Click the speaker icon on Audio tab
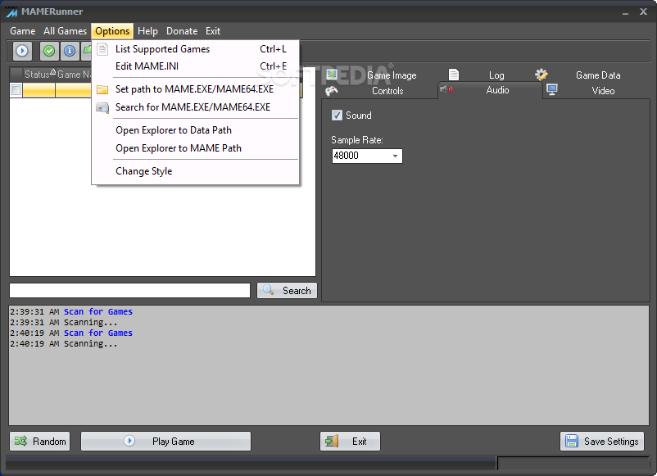This screenshot has width=657, height=476. pos(446,89)
